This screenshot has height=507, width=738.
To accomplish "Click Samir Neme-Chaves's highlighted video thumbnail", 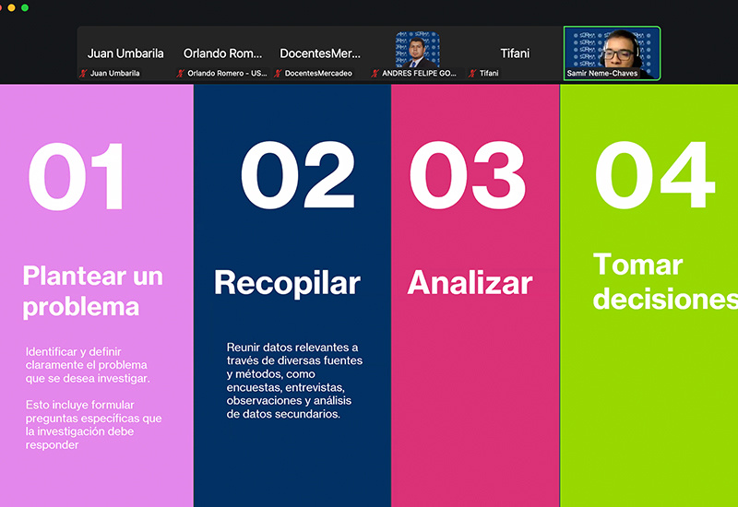I will (x=612, y=48).
